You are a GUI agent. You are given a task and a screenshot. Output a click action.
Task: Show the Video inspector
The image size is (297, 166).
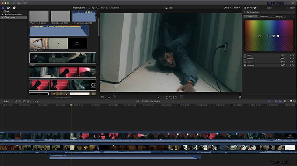pyautogui.click(x=245, y=8)
